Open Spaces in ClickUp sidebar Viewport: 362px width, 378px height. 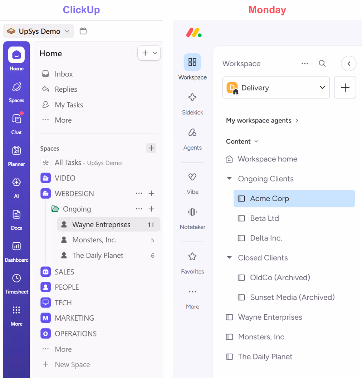16,93
